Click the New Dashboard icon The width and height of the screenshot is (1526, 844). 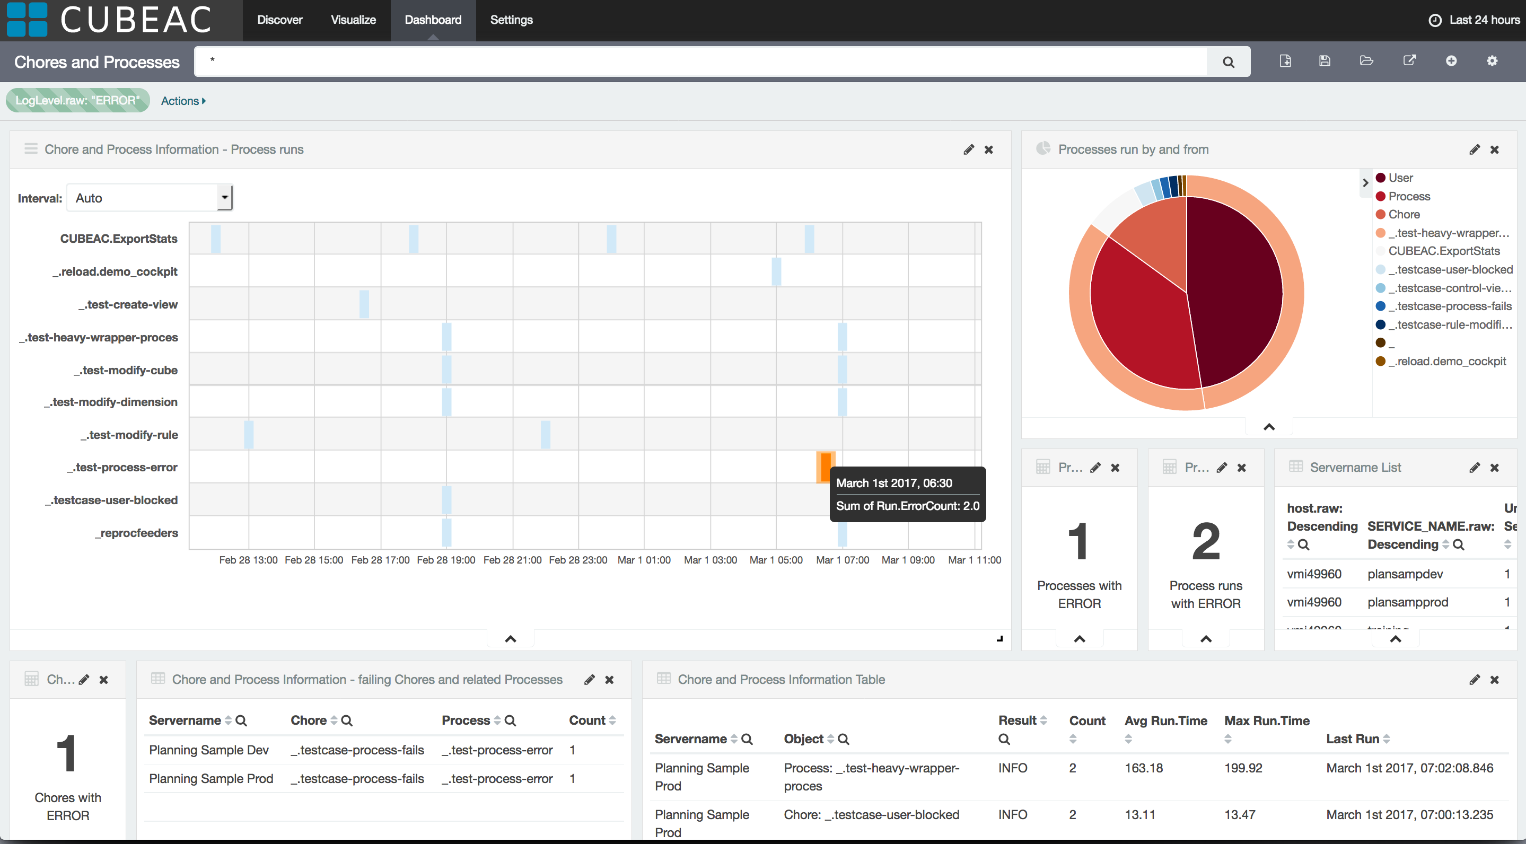(x=1285, y=61)
